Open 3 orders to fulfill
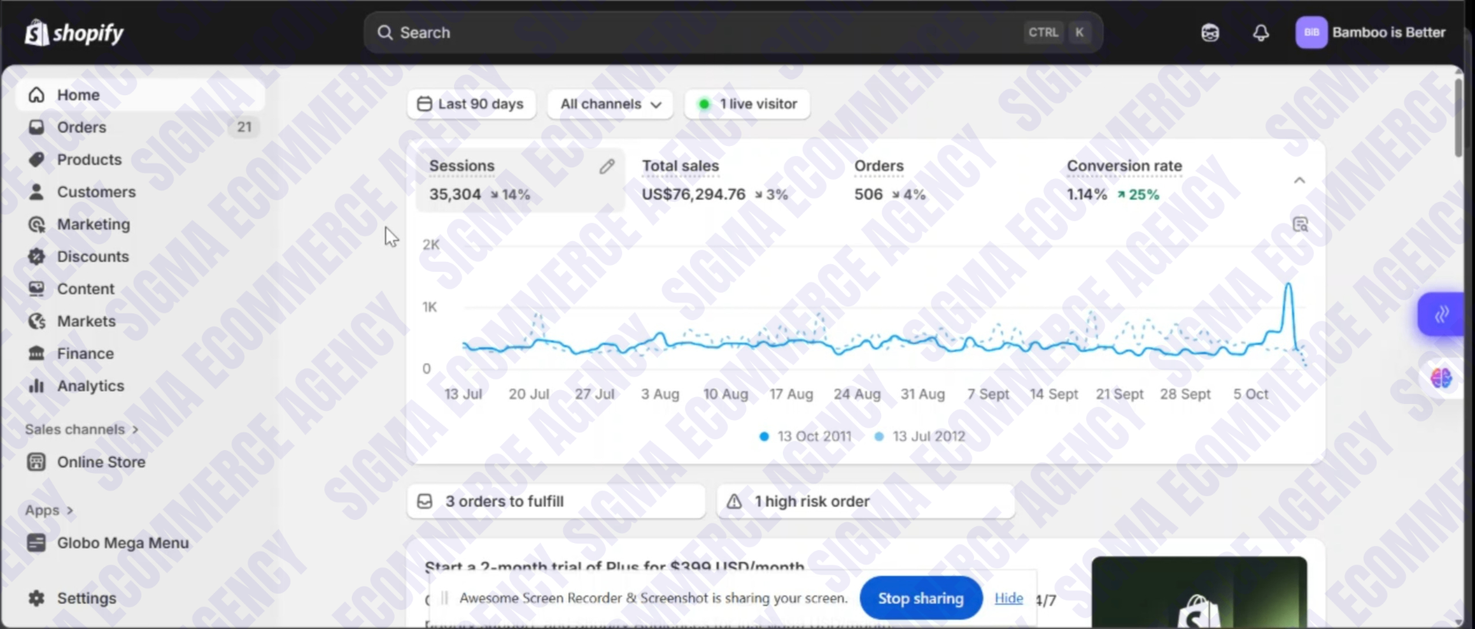Screen dimensions: 1475x629 coord(556,502)
